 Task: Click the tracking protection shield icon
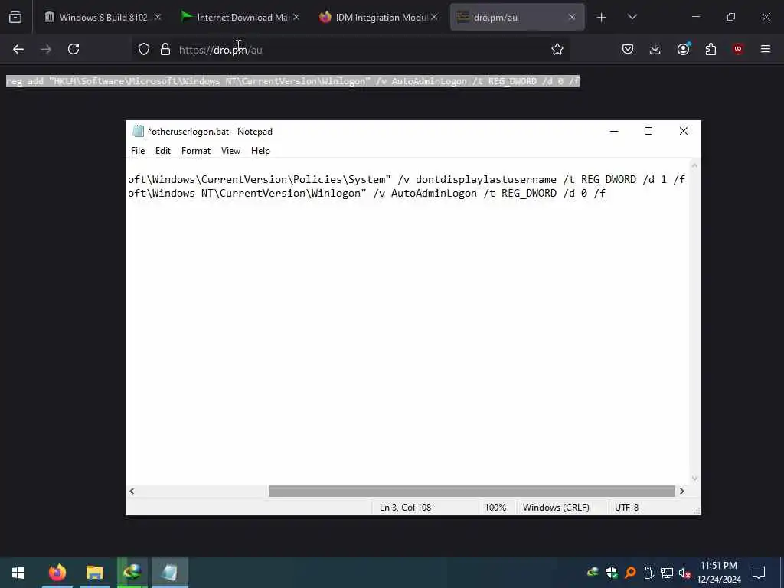[144, 49]
